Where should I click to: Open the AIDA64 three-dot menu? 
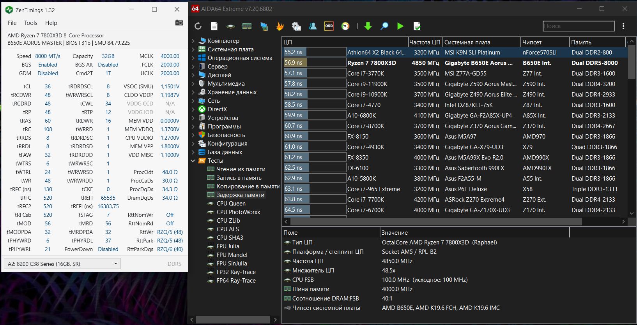[x=623, y=26]
